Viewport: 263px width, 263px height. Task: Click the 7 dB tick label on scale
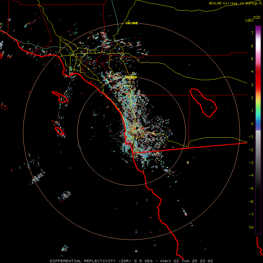point(252,33)
